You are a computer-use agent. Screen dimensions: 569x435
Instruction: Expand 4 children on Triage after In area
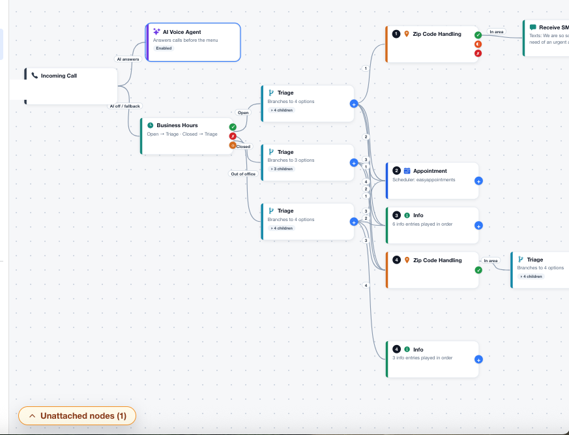[x=531, y=277]
